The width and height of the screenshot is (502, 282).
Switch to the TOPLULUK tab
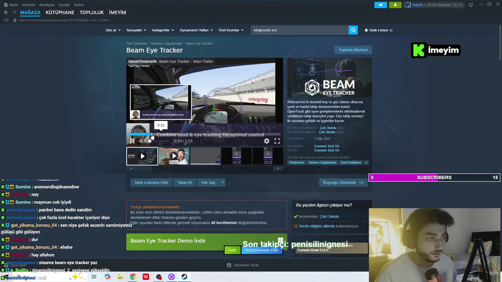pyautogui.click(x=92, y=13)
